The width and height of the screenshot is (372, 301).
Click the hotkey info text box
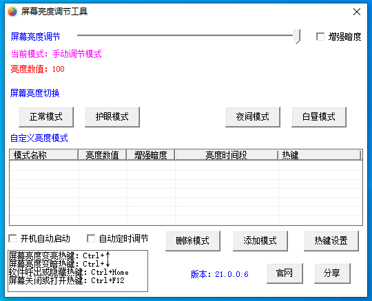tap(78, 271)
